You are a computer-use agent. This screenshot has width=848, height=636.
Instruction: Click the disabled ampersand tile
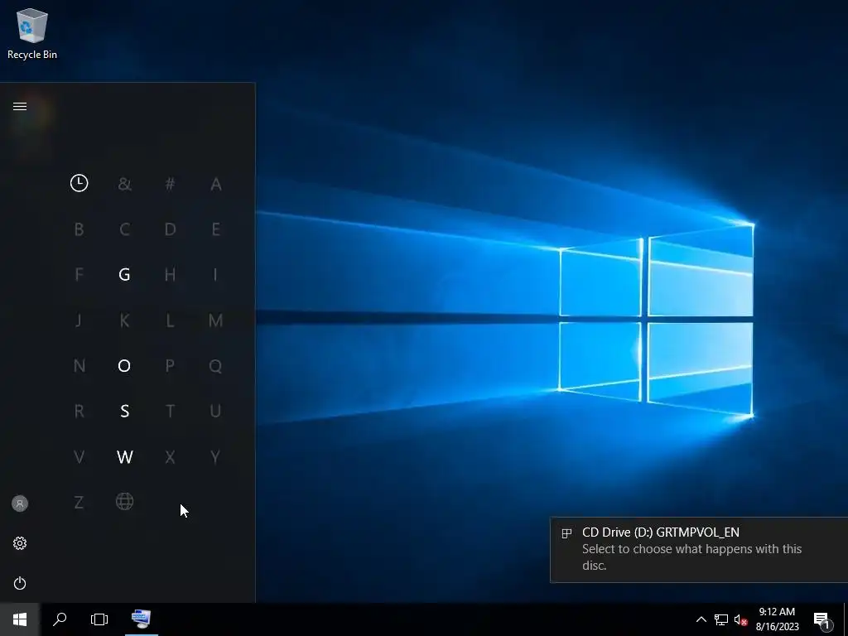pyautogui.click(x=124, y=184)
